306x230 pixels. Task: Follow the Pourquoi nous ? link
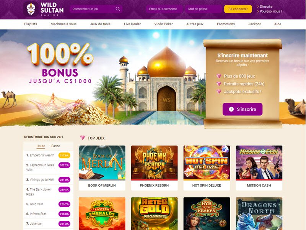coord(271,11)
